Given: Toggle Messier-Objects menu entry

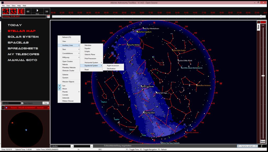Looking at the screenshot, I should (69, 82).
